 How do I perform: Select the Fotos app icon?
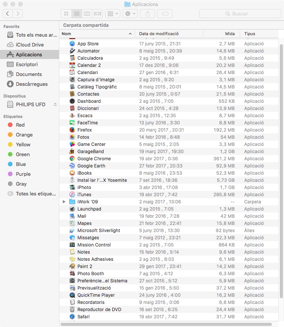pyautogui.click(x=72, y=137)
